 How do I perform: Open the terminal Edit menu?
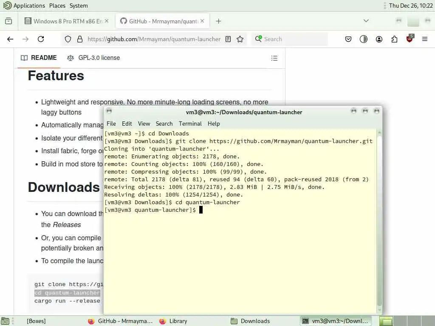click(127, 124)
